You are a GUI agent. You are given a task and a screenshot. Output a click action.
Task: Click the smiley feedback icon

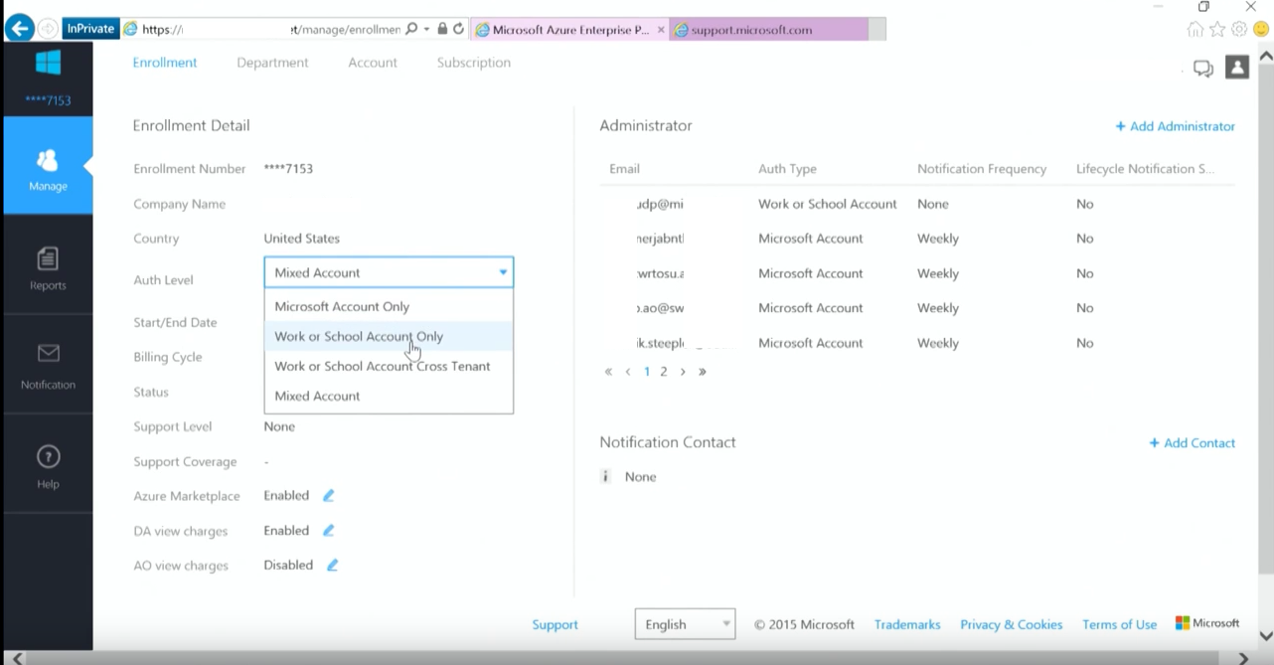(1261, 30)
